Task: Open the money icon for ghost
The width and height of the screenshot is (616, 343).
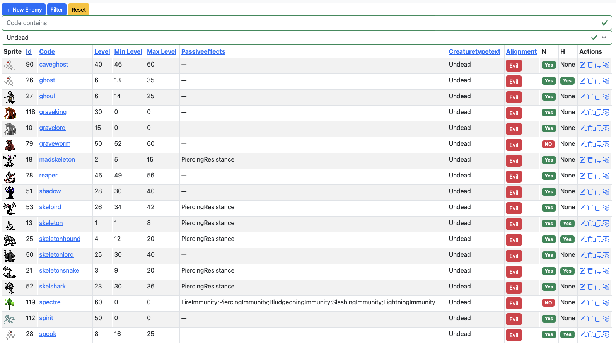Action: (x=606, y=81)
